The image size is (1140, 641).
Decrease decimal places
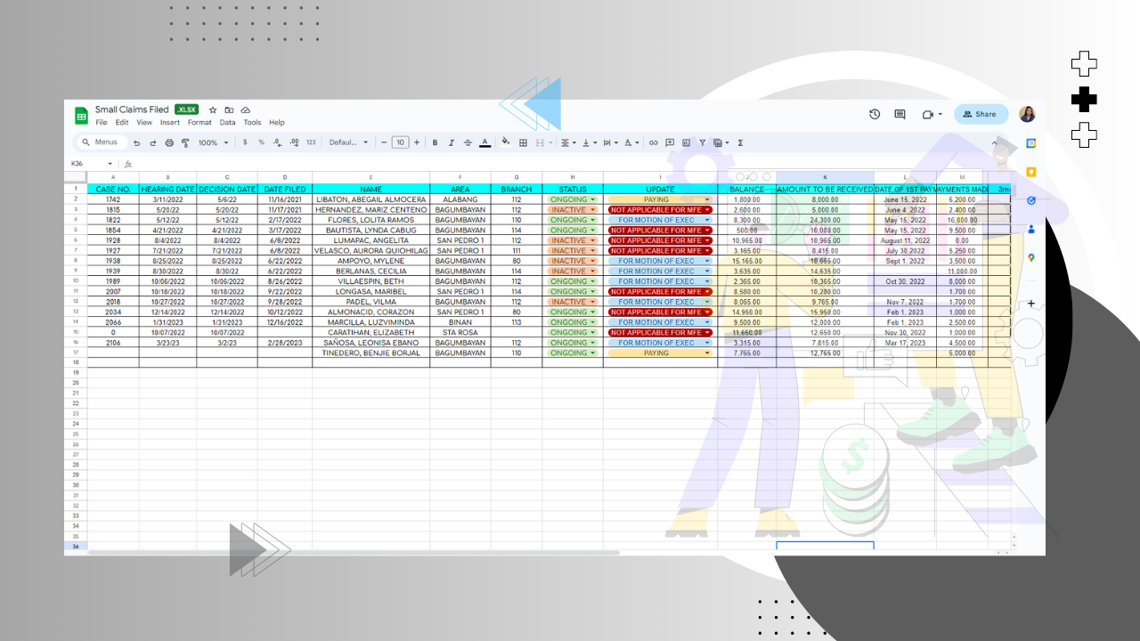278,142
